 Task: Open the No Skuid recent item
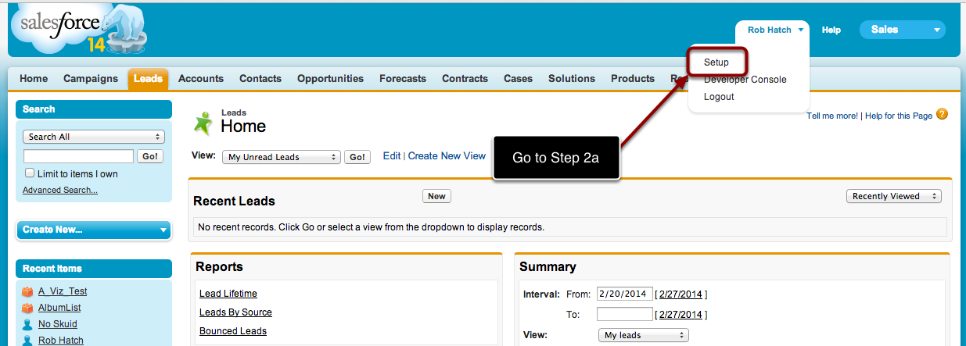click(58, 324)
